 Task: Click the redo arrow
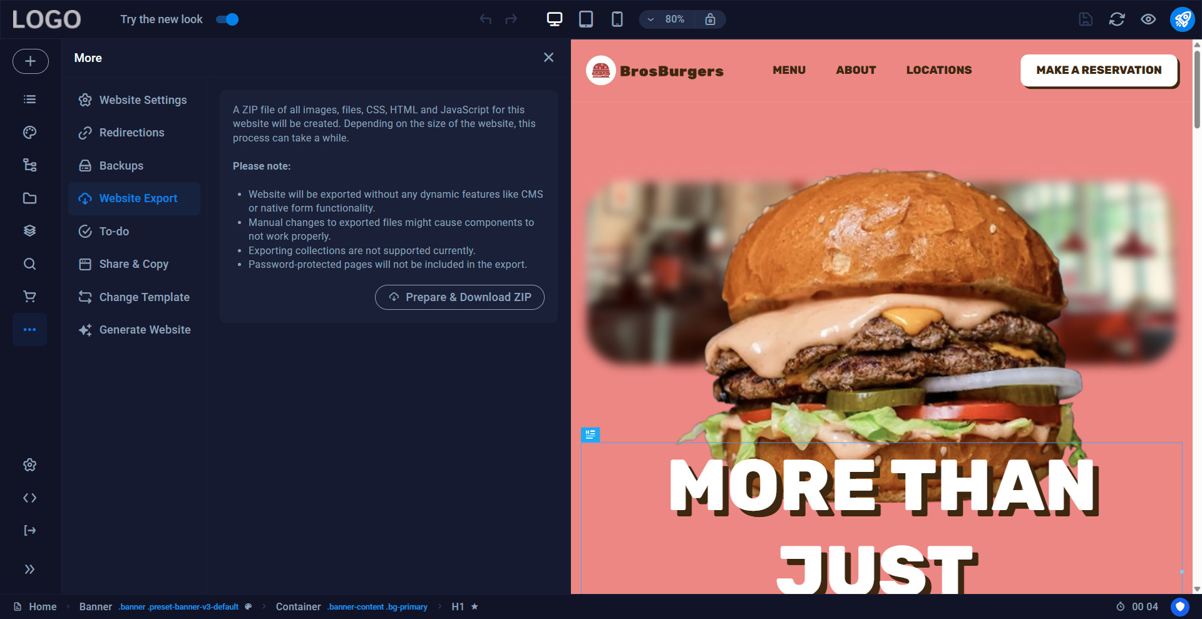click(x=511, y=19)
